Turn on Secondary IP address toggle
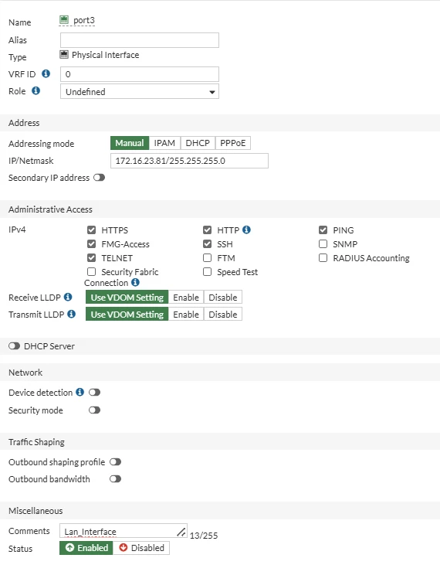This screenshot has width=440, height=575. [99, 178]
